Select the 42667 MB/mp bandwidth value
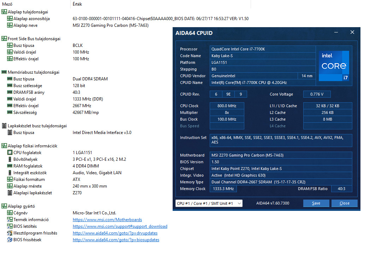Image resolution: width=388 pixels, height=256 pixels. pos(86,112)
